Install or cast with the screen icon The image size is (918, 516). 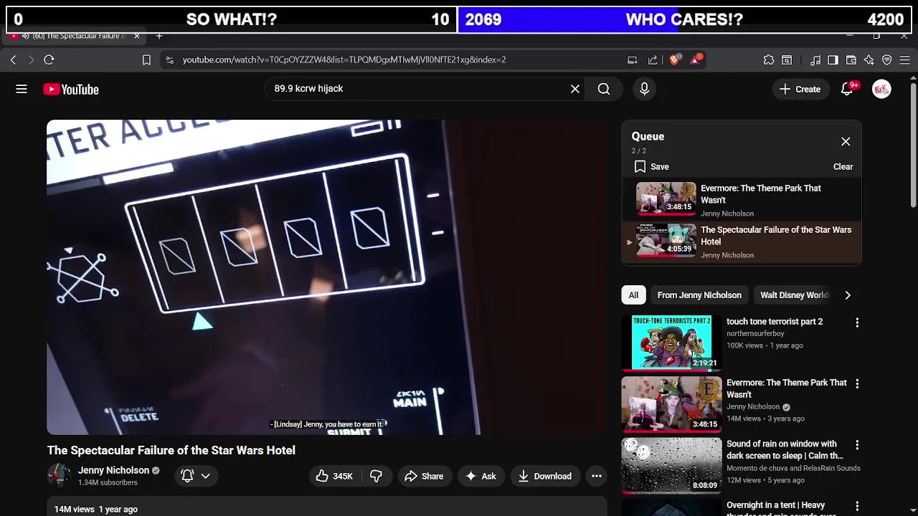(632, 60)
